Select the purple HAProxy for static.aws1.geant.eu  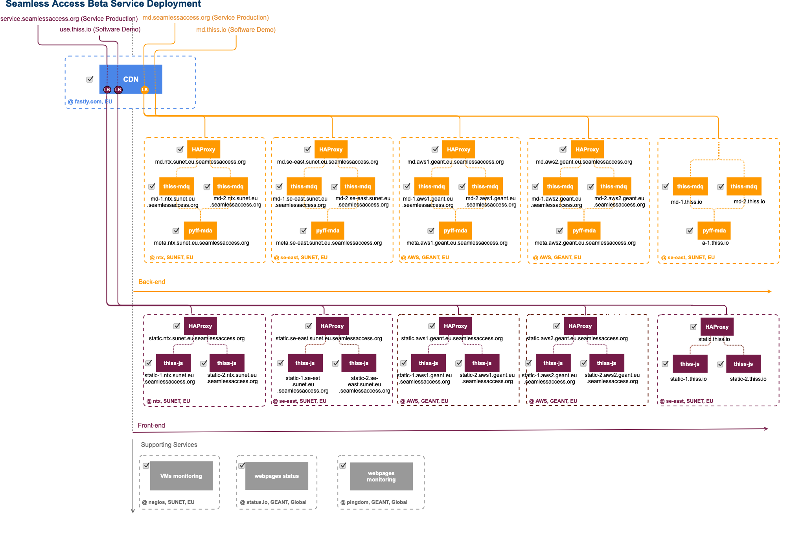(x=456, y=326)
